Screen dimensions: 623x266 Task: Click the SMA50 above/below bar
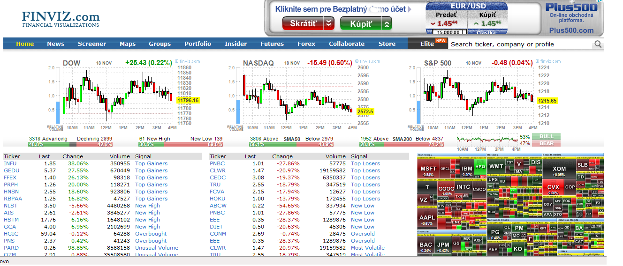pyautogui.click(x=291, y=145)
